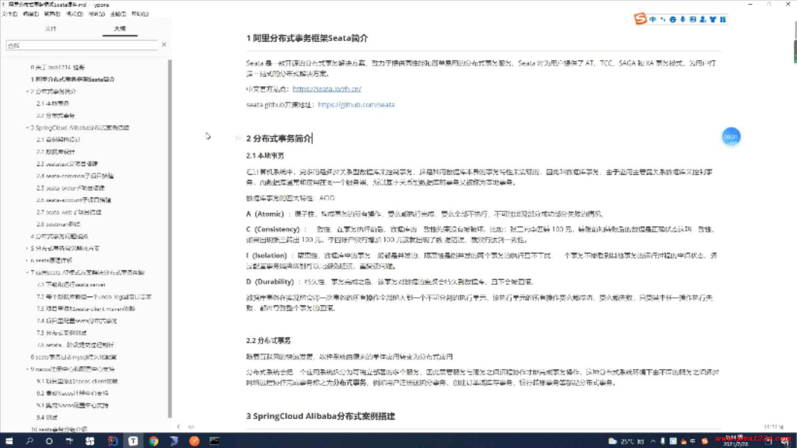This screenshot has width=797, height=448.
Task: Go to outline item 3.6 seata-account
Action: [x=74, y=200]
